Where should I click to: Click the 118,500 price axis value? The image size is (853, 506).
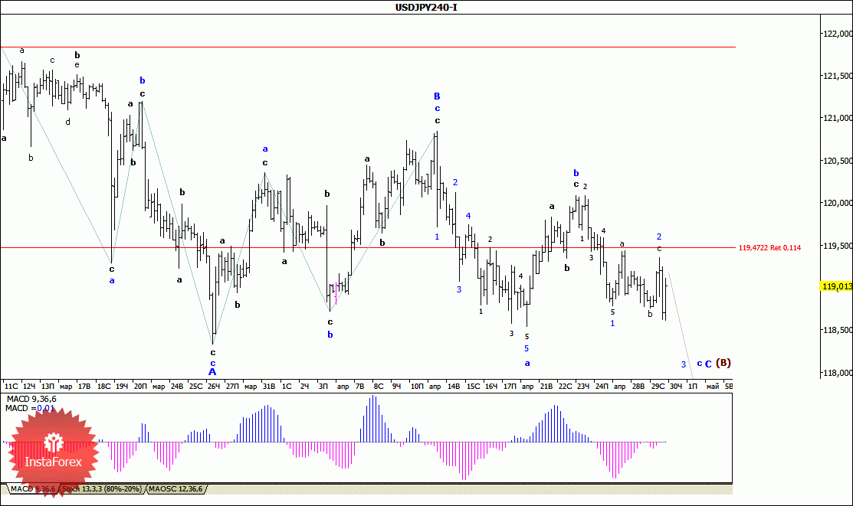(x=838, y=330)
